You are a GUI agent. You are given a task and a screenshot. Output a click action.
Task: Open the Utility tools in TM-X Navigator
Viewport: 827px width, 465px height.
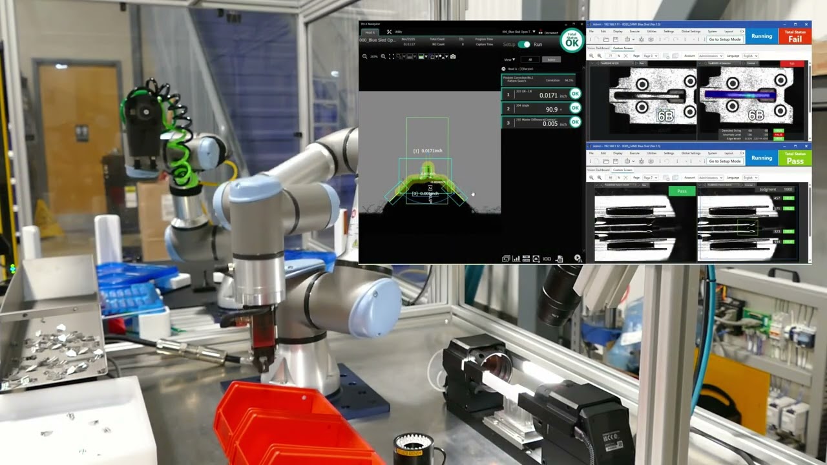click(394, 32)
